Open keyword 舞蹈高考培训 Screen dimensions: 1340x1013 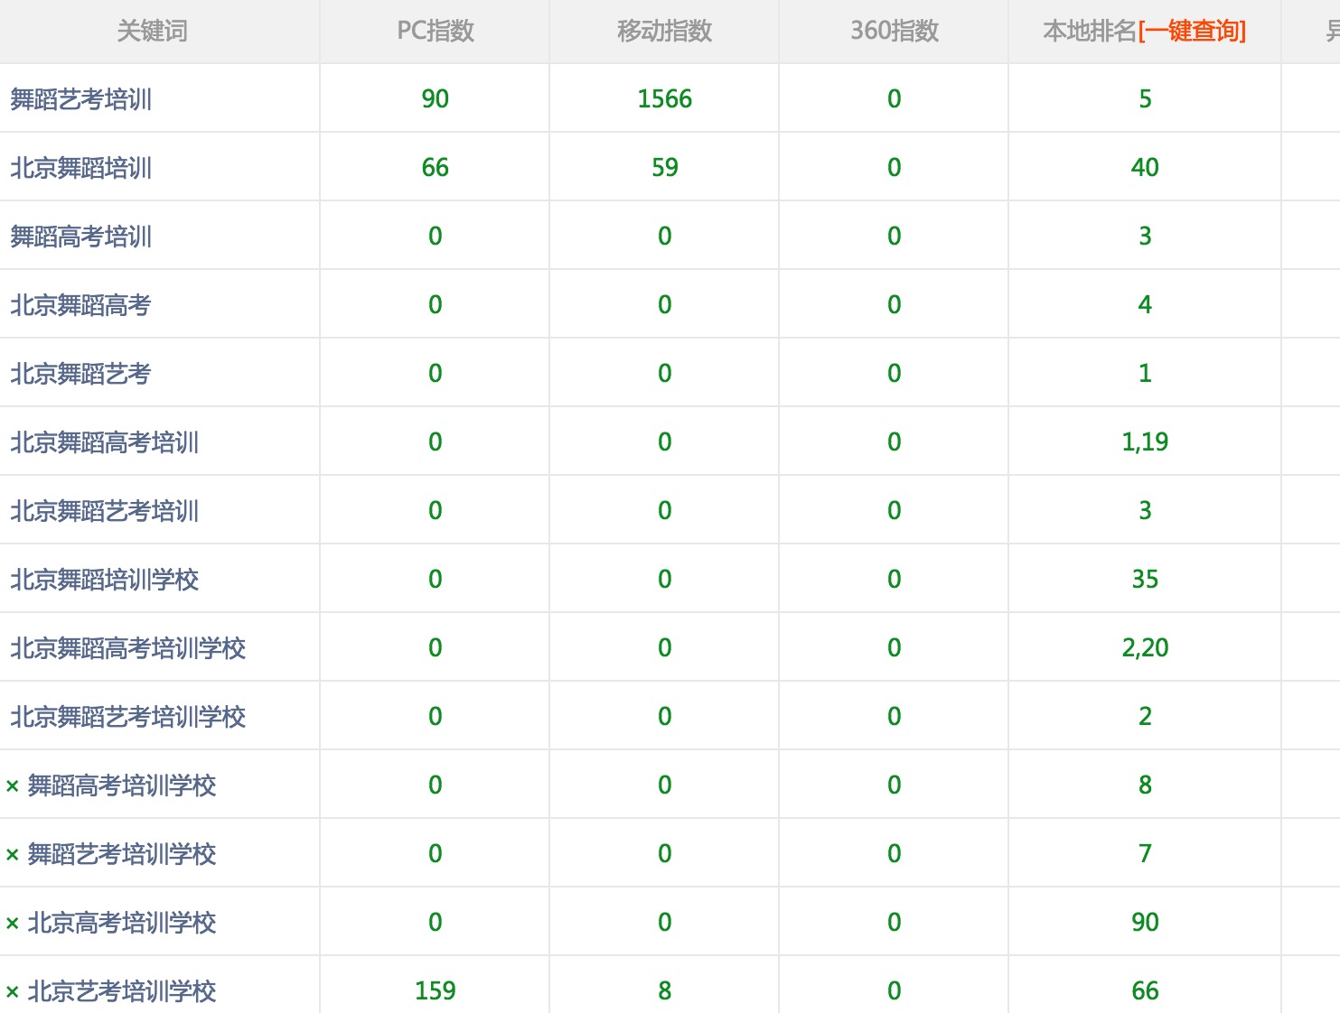click(x=80, y=237)
